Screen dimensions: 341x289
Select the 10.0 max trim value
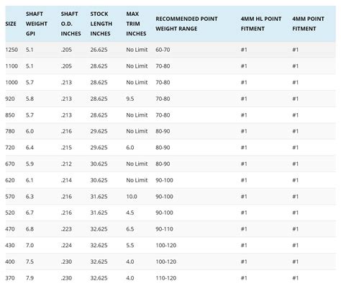click(132, 197)
